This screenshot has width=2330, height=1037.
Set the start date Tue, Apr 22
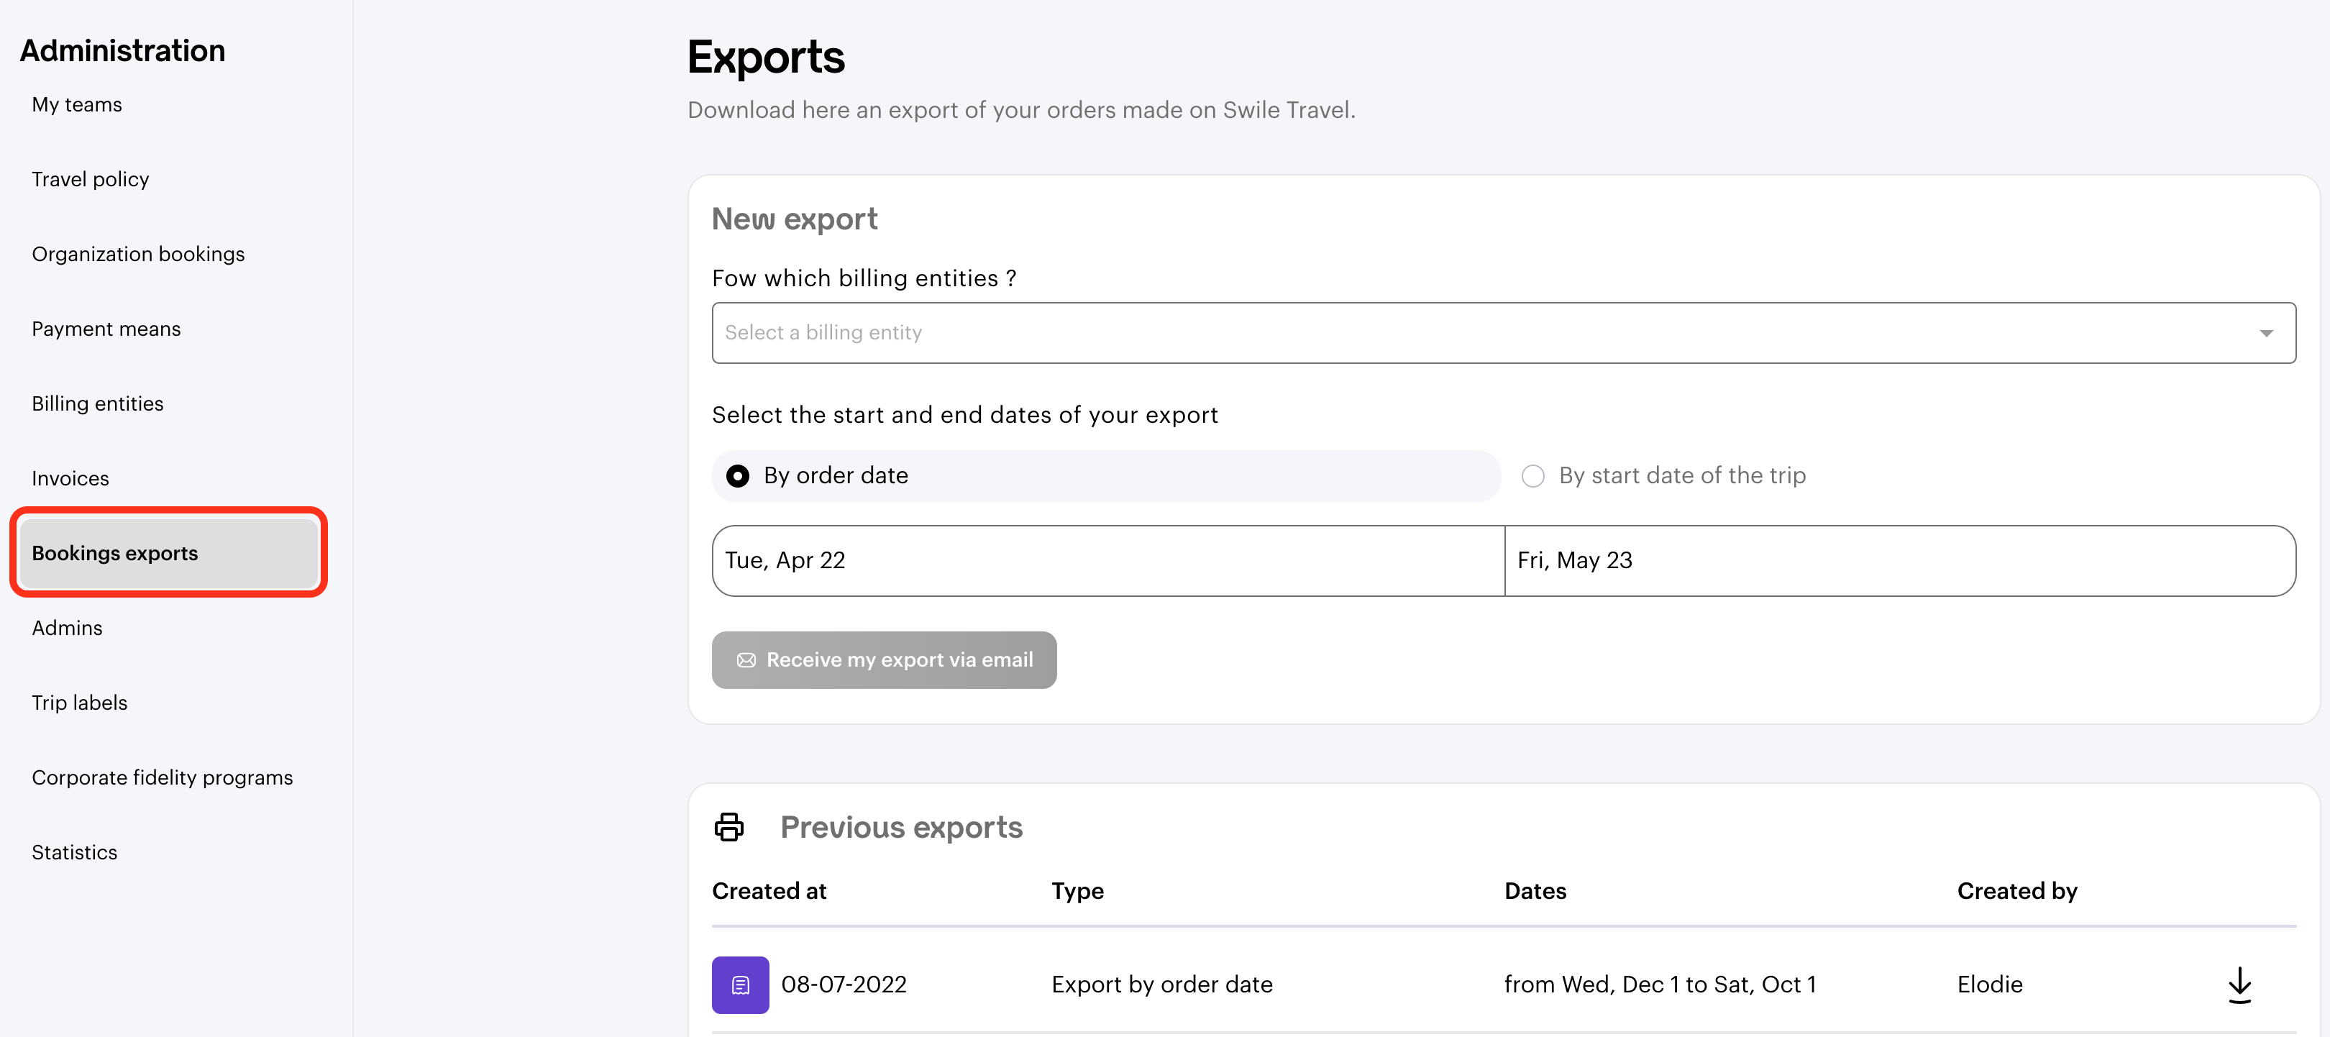pos(1108,560)
